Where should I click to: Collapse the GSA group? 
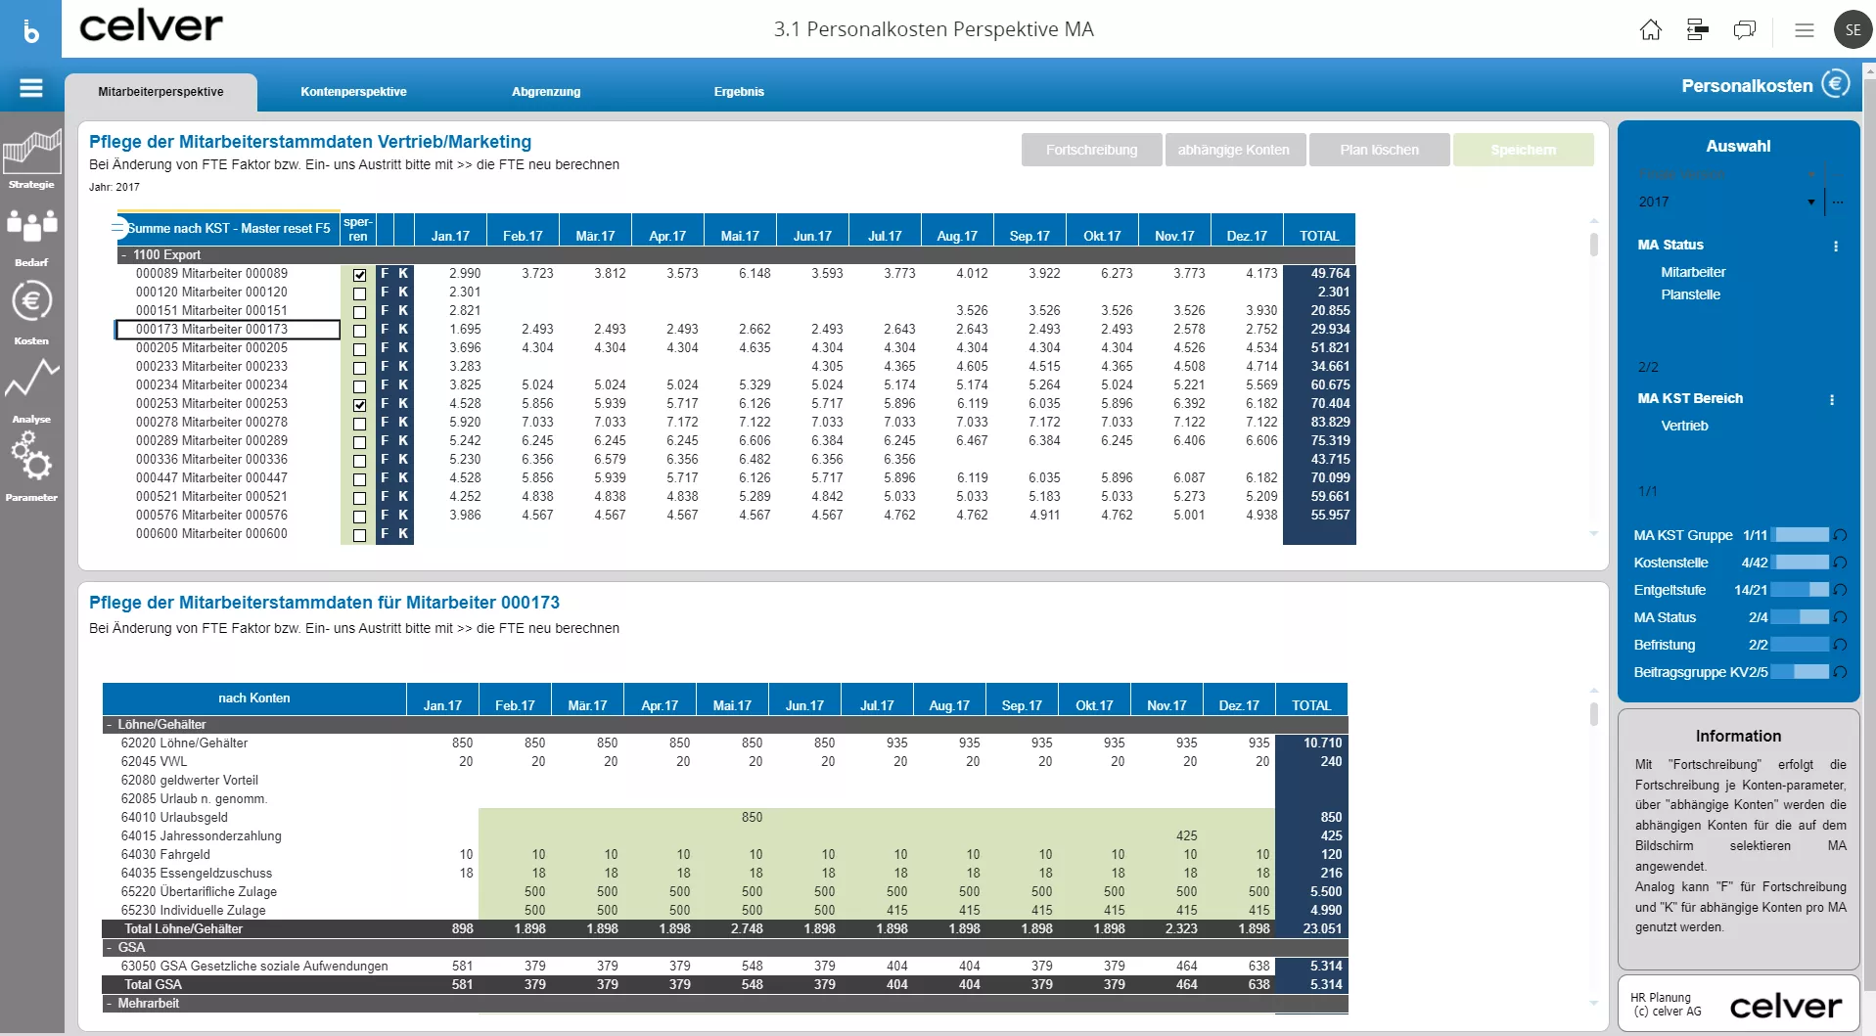109,948
